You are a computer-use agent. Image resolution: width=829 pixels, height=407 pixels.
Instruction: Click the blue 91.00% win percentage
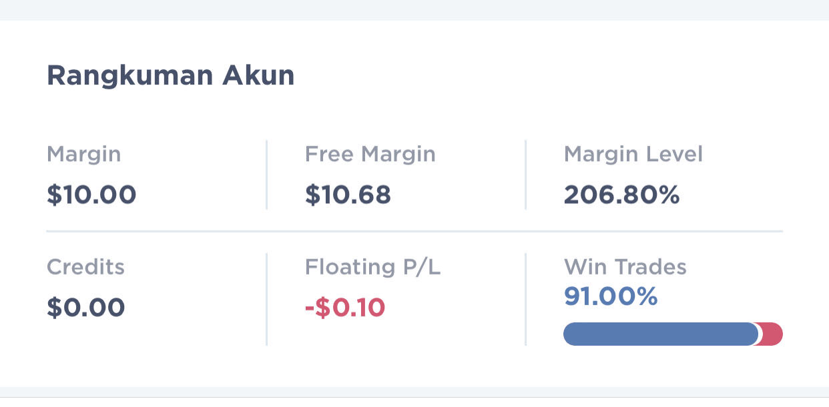(611, 296)
